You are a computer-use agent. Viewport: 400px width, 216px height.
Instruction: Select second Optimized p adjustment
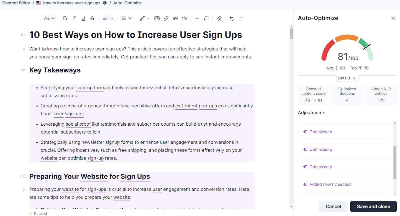[345, 149]
